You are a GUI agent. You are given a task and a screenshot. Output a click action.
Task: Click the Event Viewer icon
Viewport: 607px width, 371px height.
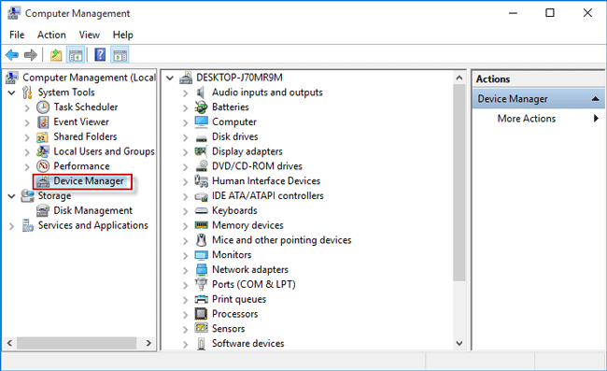[x=43, y=122]
